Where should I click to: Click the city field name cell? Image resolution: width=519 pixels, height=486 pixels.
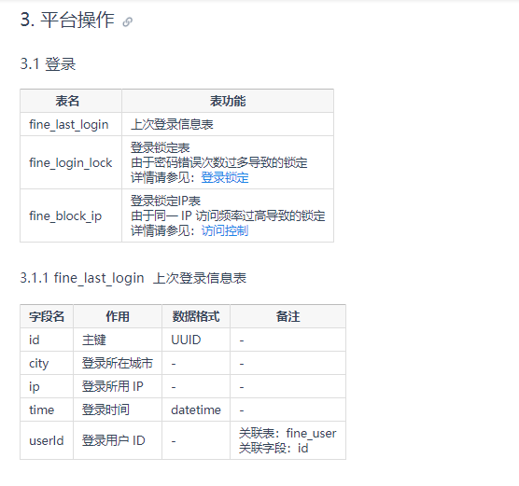[x=47, y=363]
